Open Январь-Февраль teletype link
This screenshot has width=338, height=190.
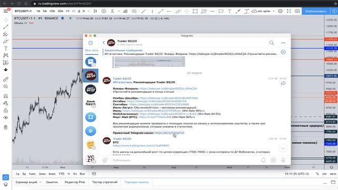point(168,89)
